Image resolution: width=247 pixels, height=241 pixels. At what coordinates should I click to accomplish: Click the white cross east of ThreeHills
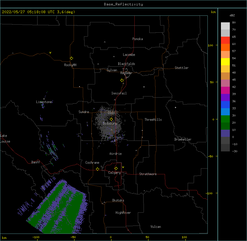click(x=175, y=107)
